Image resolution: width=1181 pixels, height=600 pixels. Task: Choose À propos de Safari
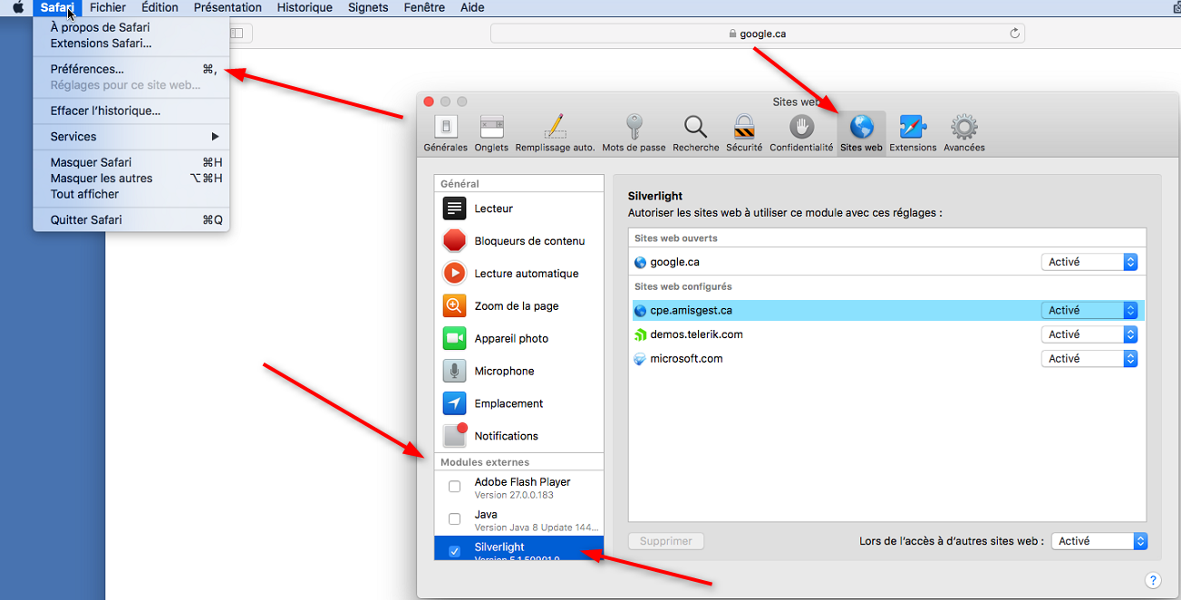coord(131,27)
